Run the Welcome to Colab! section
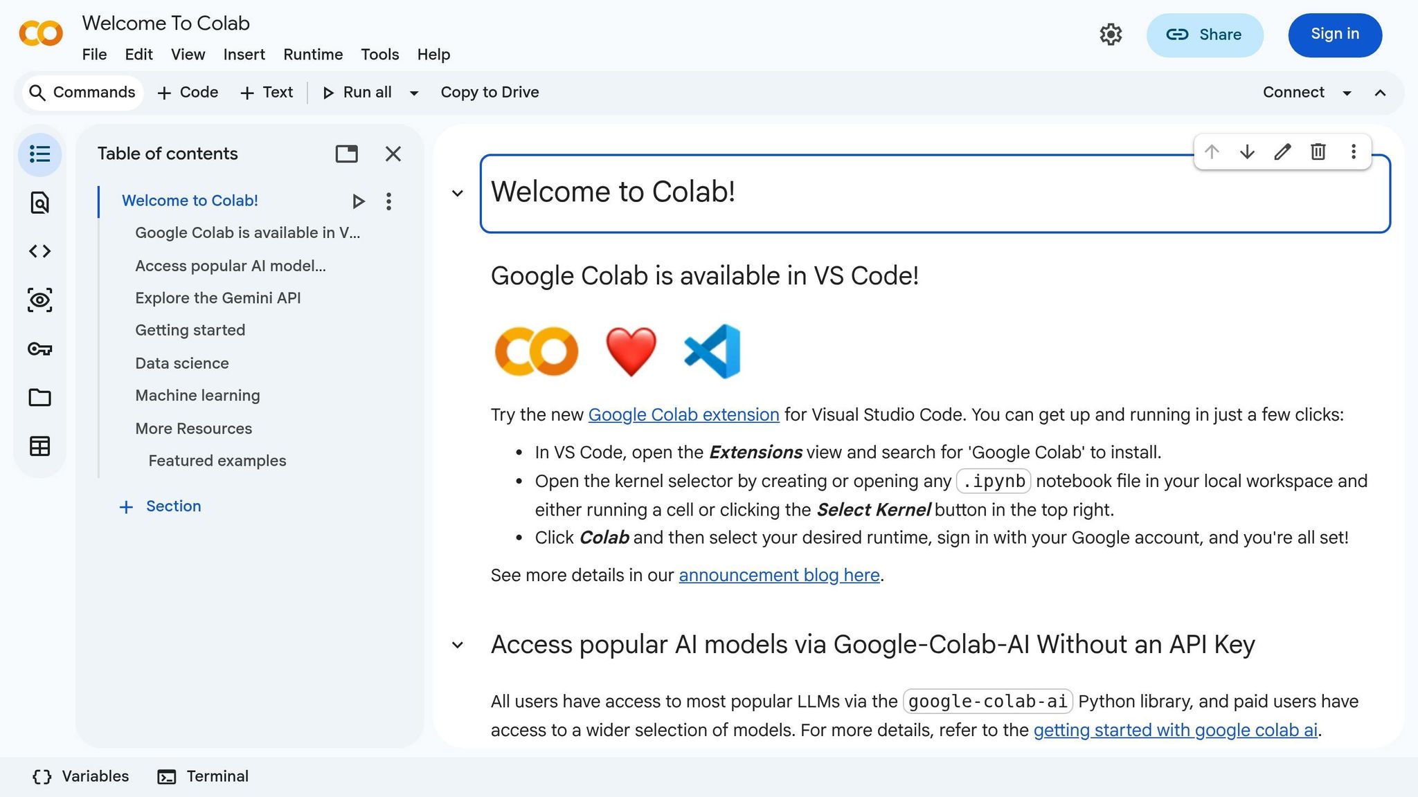1418x797 pixels. point(358,201)
